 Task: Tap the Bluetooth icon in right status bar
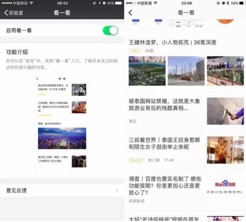(x=228, y=3)
